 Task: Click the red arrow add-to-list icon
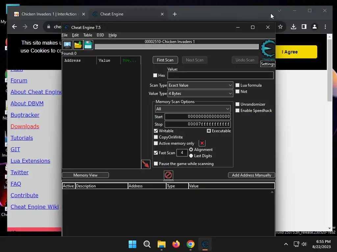(145, 164)
